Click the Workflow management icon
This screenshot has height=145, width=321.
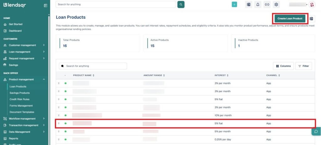coord(5,119)
